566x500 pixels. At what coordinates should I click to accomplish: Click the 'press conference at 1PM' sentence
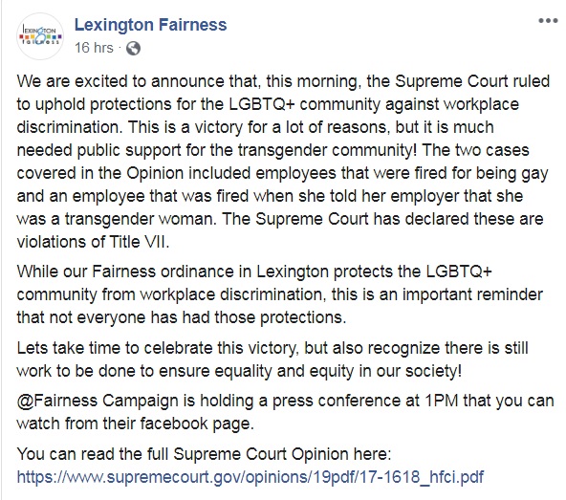point(365,401)
